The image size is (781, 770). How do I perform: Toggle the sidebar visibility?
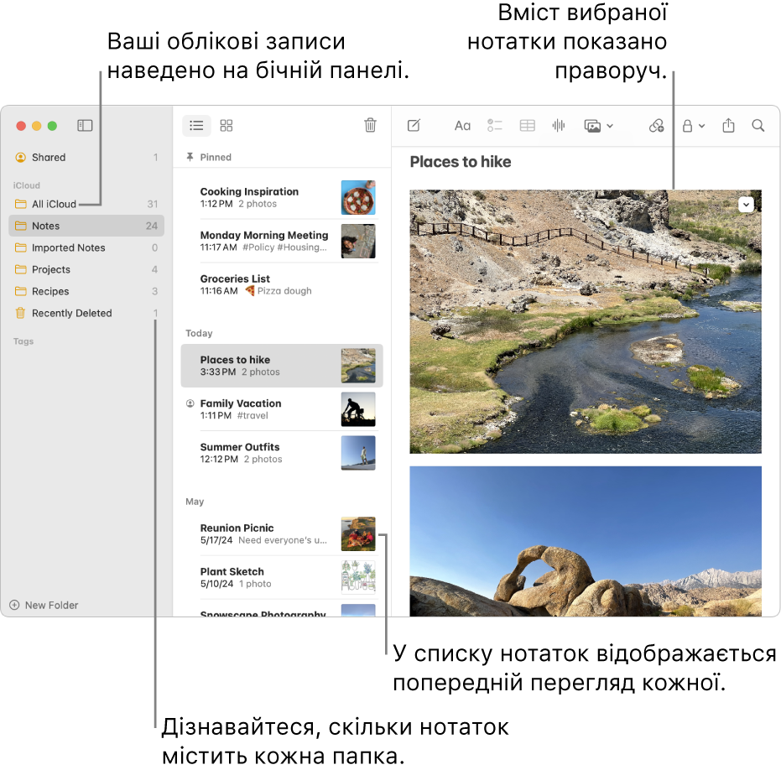(85, 126)
